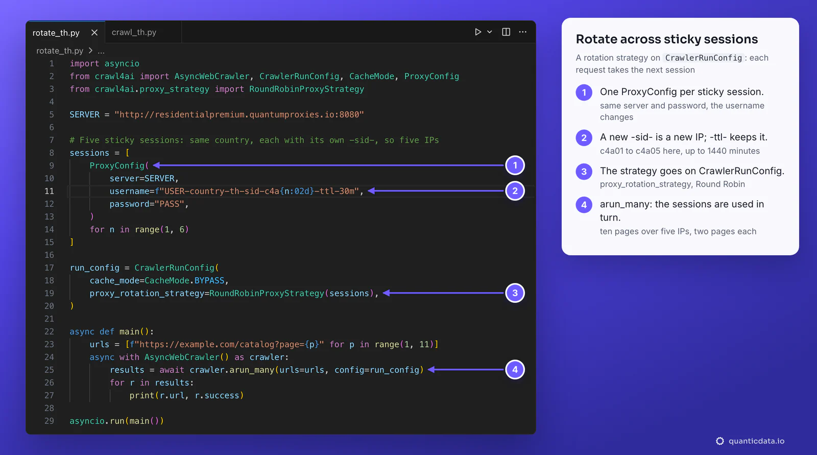Expand the breadcrumb chevron after rotate_th.py
Image resolution: width=817 pixels, height=455 pixels.
click(x=90, y=51)
